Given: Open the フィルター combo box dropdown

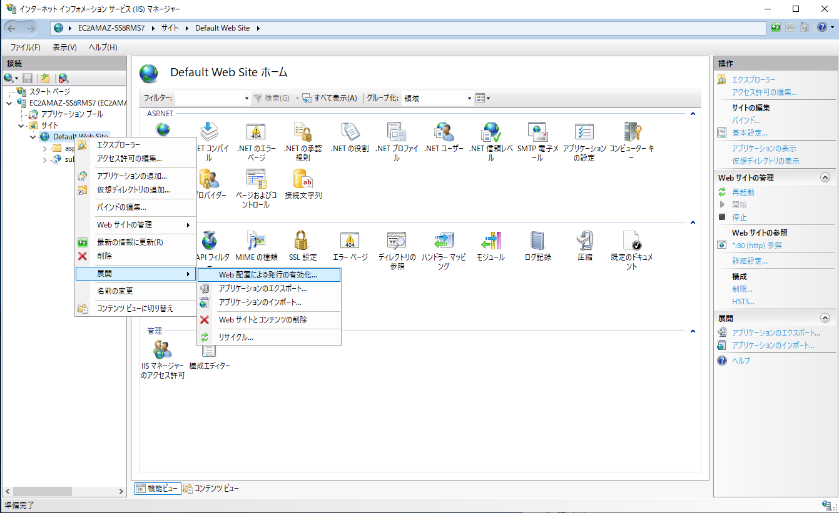Looking at the screenshot, I should [x=247, y=98].
